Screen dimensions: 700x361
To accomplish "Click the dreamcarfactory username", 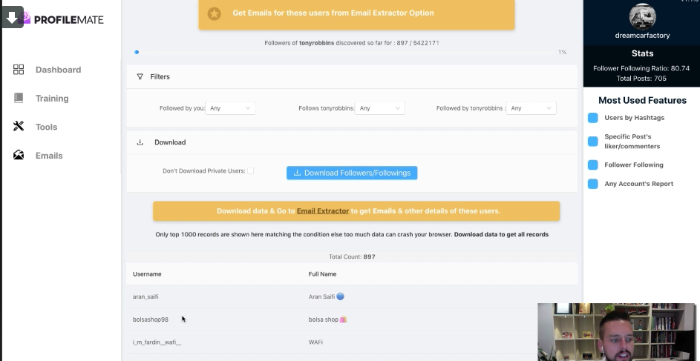I will point(642,35).
